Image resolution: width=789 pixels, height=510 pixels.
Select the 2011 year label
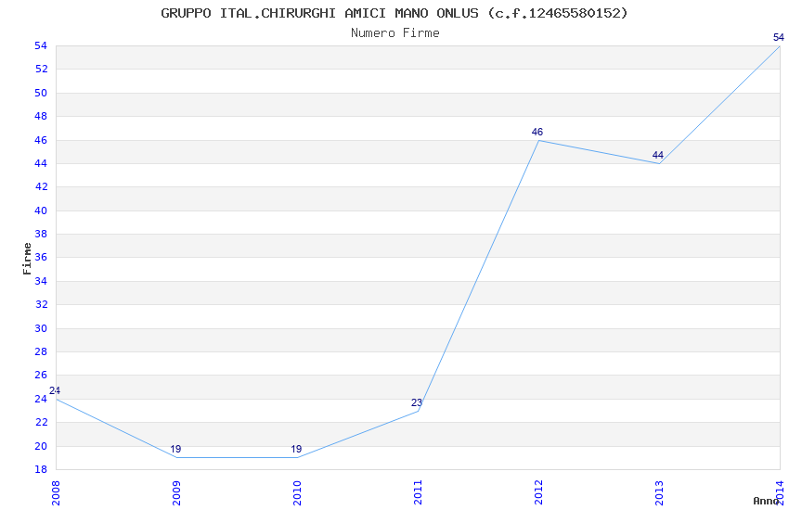coord(418,493)
